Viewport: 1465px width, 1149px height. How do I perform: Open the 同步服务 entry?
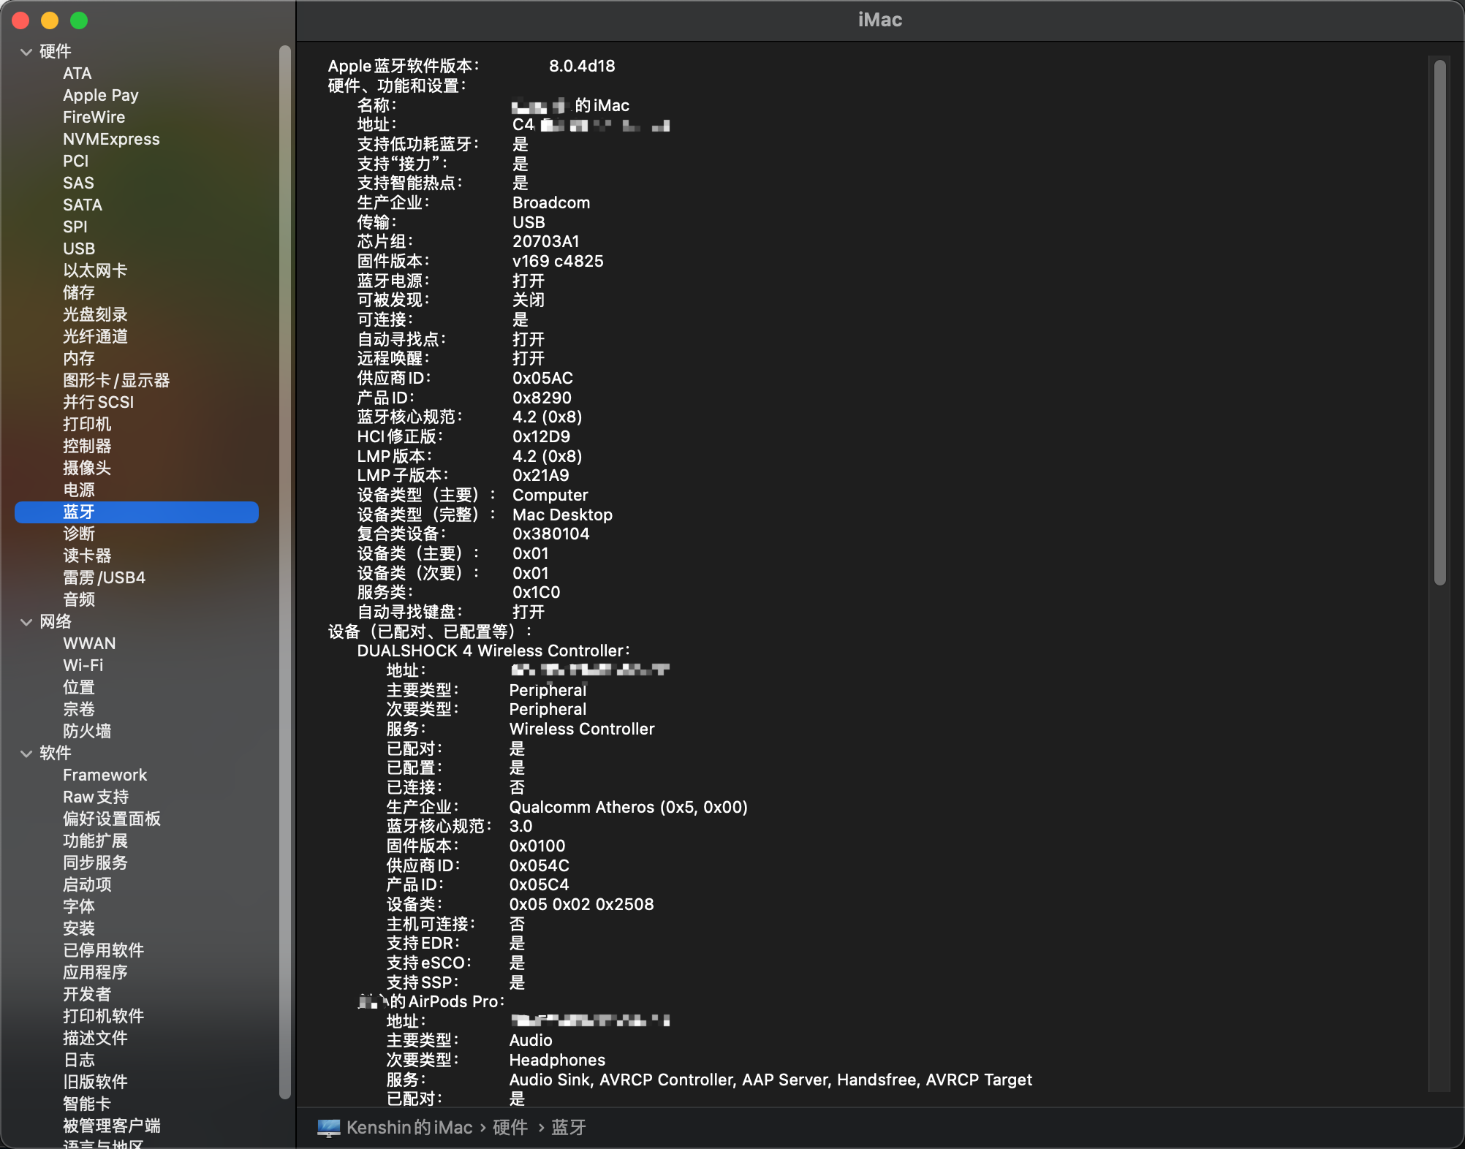[95, 862]
